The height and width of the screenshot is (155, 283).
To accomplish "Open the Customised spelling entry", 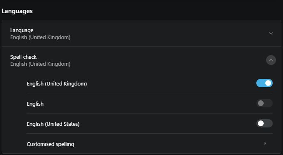I will pyautogui.click(x=150, y=144).
